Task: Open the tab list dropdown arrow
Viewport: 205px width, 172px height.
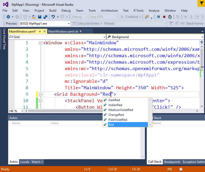Action: coord(202,32)
